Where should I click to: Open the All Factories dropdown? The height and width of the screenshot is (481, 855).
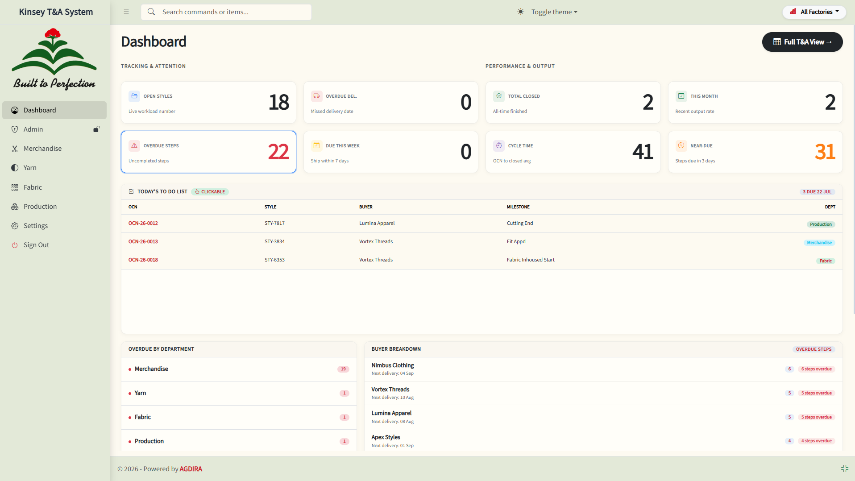pos(814,12)
